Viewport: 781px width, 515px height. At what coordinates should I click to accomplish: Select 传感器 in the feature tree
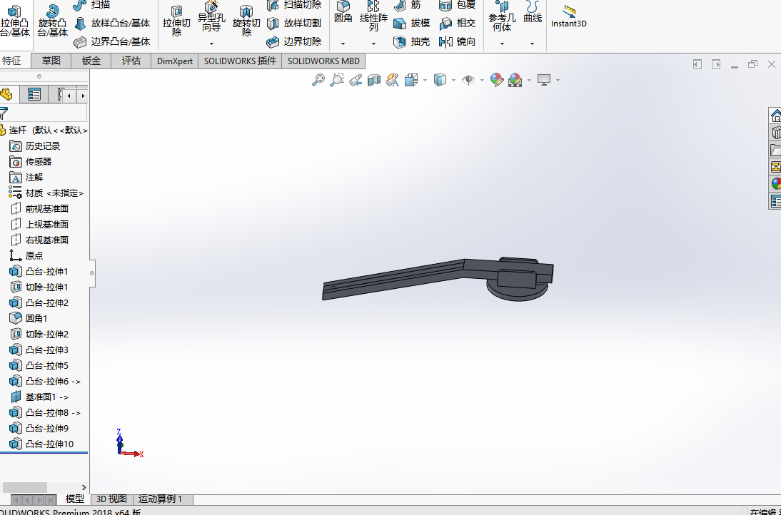point(31,162)
